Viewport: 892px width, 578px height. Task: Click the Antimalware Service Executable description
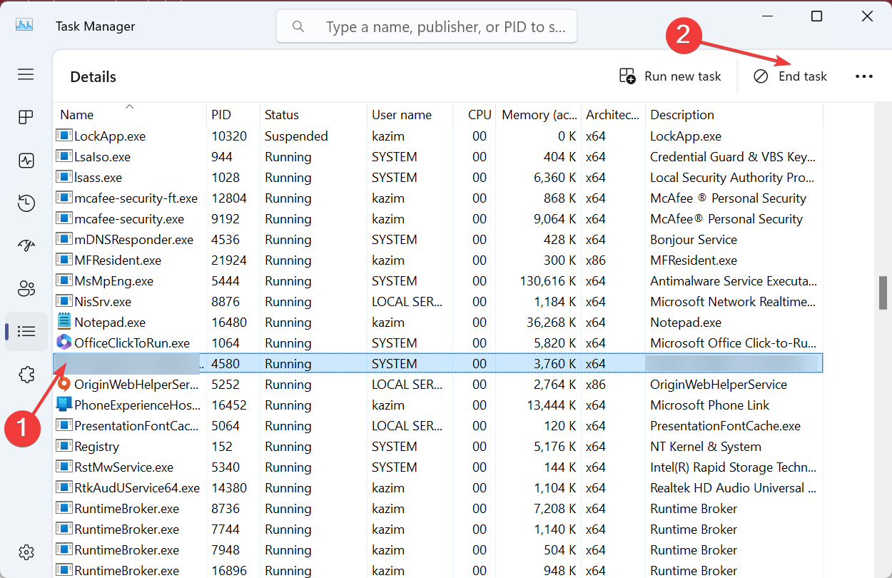click(x=733, y=281)
